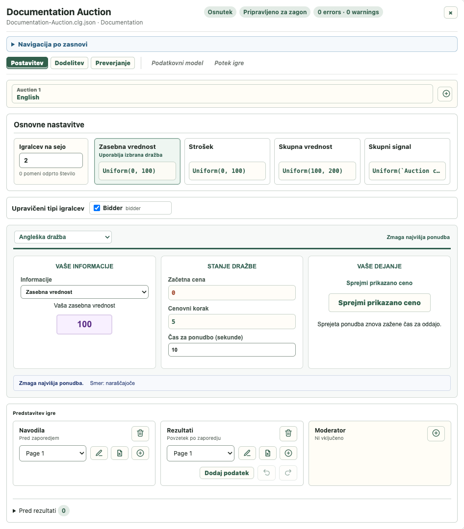Image resolution: width=464 pixels, height=529 pixels.
Task: Open the Podatkovni model tab
Action: point(178,63)
